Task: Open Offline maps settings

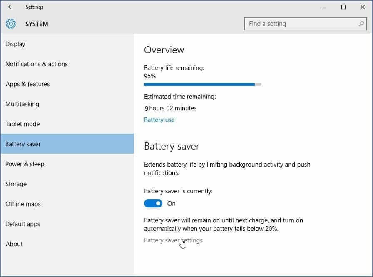Action: 23,204
